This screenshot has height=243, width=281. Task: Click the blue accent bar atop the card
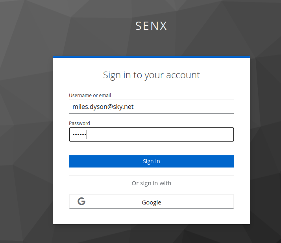(x=152, y=57)
